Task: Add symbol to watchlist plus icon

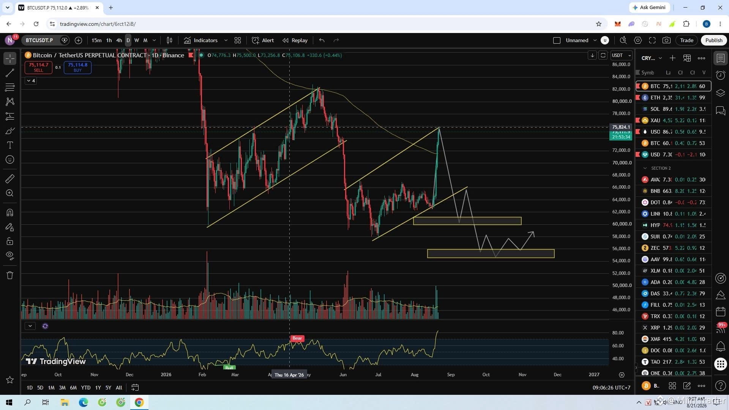Action: tap(672, 58)
